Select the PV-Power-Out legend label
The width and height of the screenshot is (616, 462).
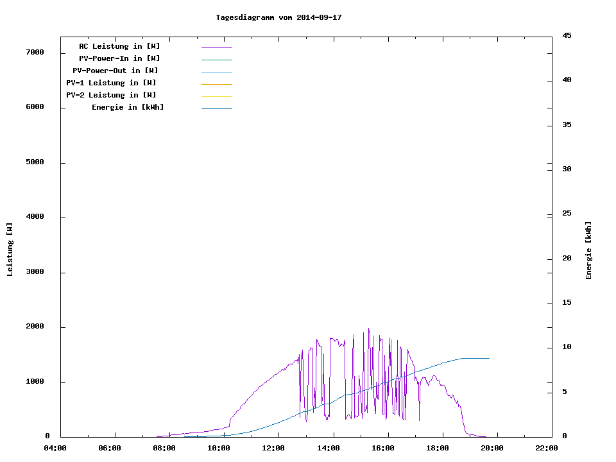(116, 71)
